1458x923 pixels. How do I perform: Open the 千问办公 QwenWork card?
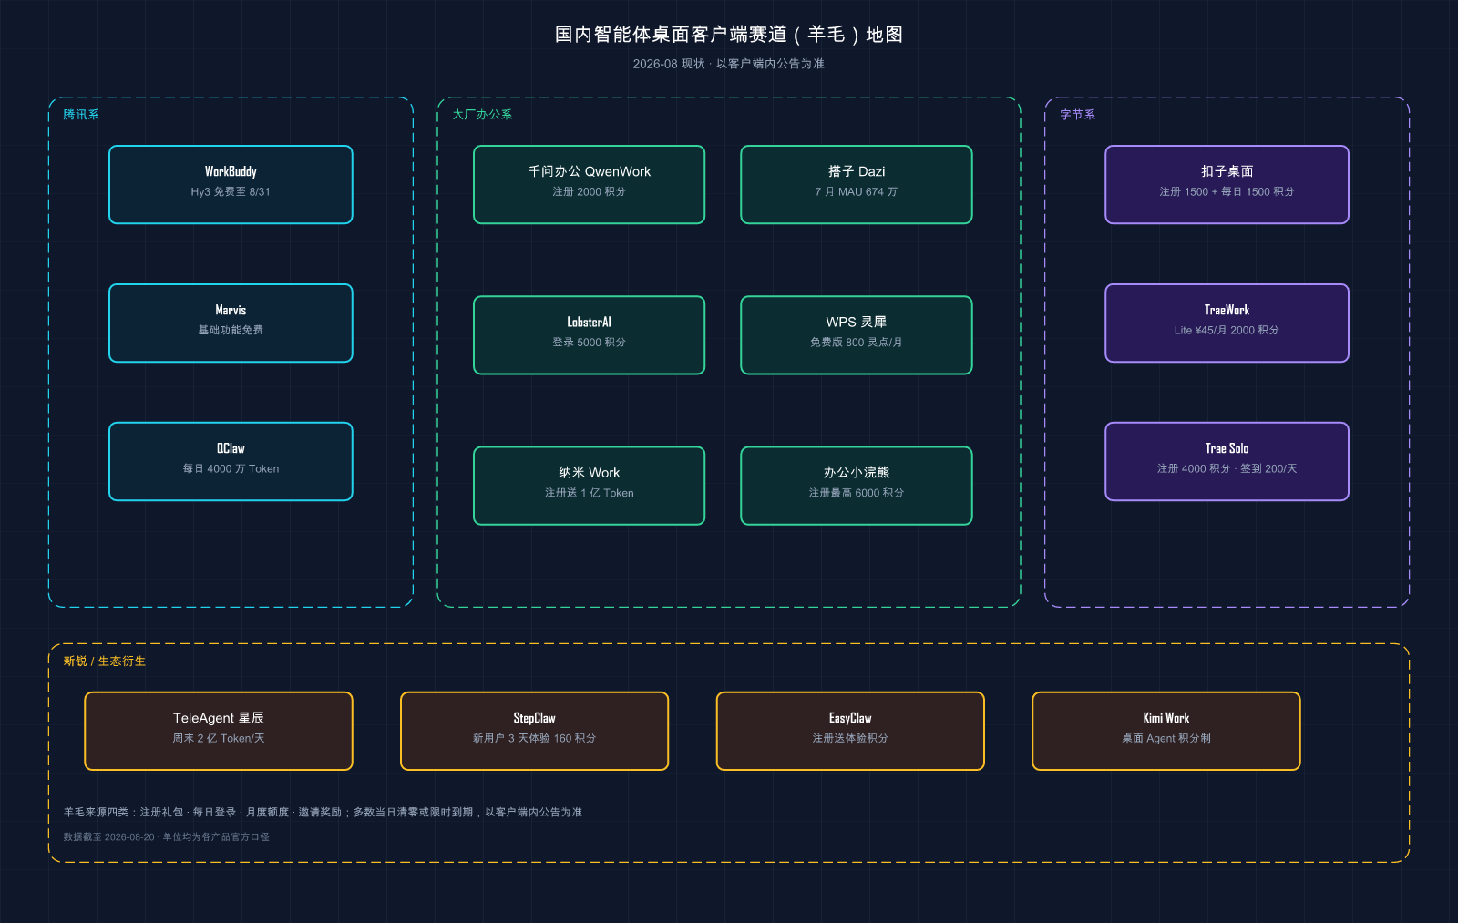coord(589,184)
